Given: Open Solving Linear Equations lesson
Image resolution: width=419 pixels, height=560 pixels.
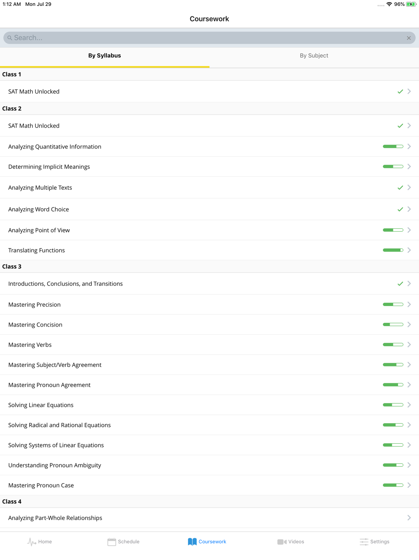Looking at the screenshot, I should pyautogui.click(x=41, y=405).
